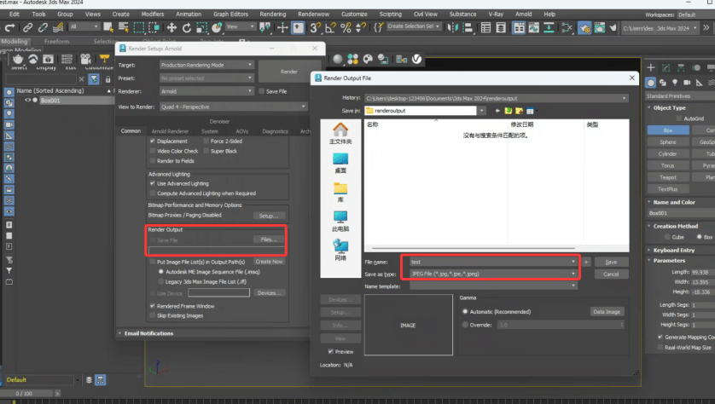Click the Select Object tool icon
This screenshot has height=404, width=715.
pos(108,27)
